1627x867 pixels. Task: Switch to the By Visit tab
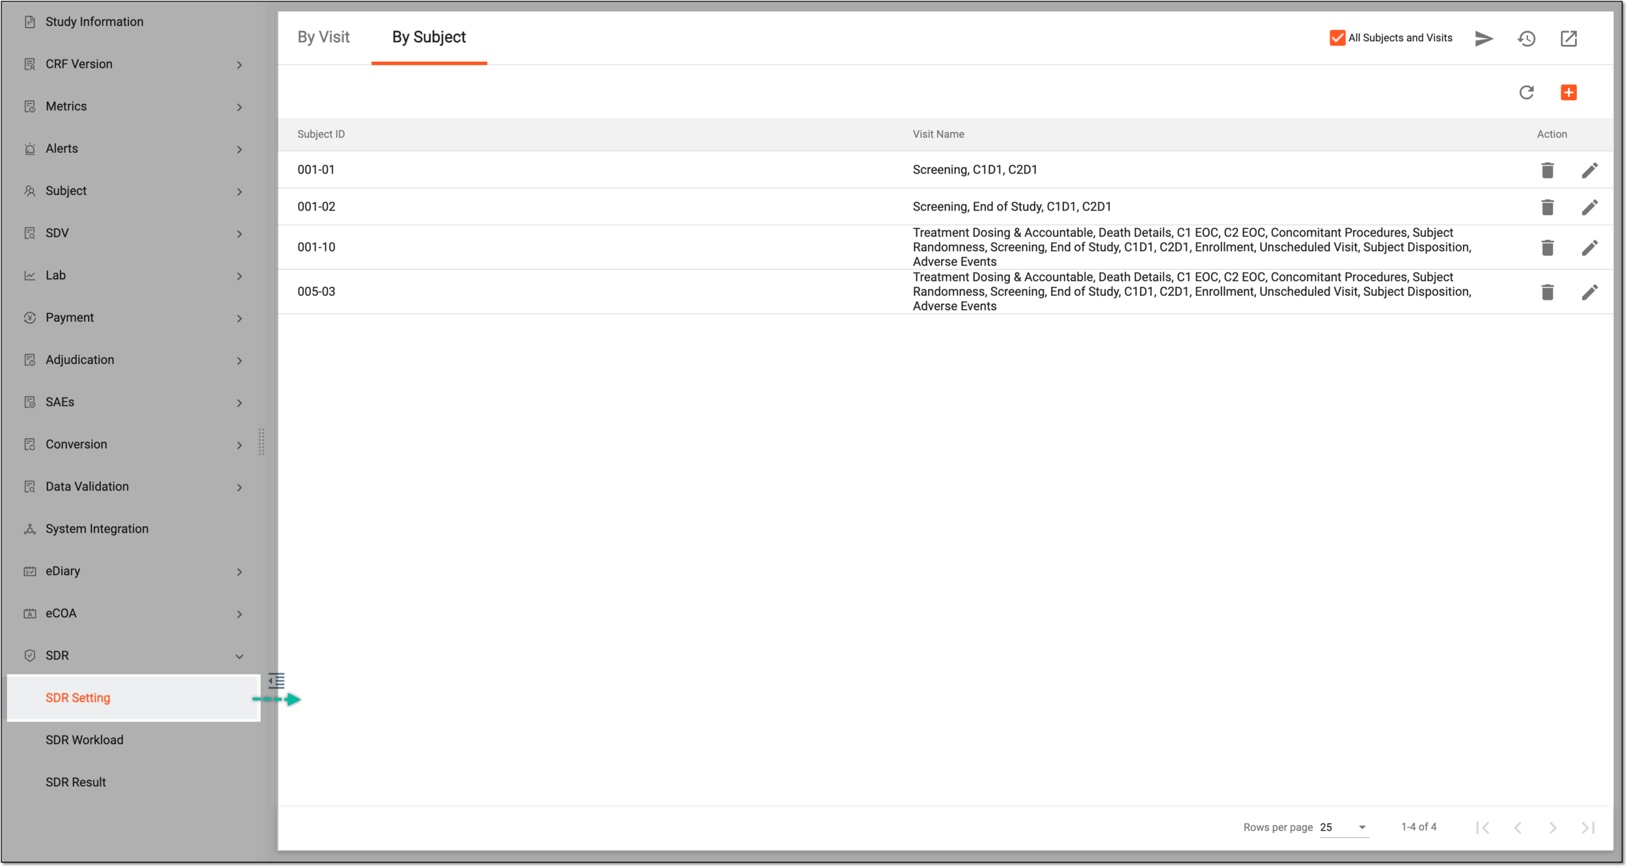coord(323,37)
